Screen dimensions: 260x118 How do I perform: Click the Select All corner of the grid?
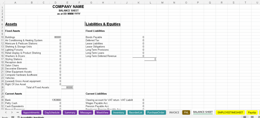(x=2, y=3)
